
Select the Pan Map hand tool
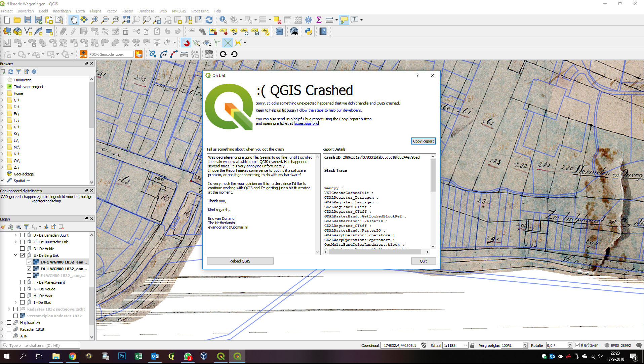(x=74, y=20)
